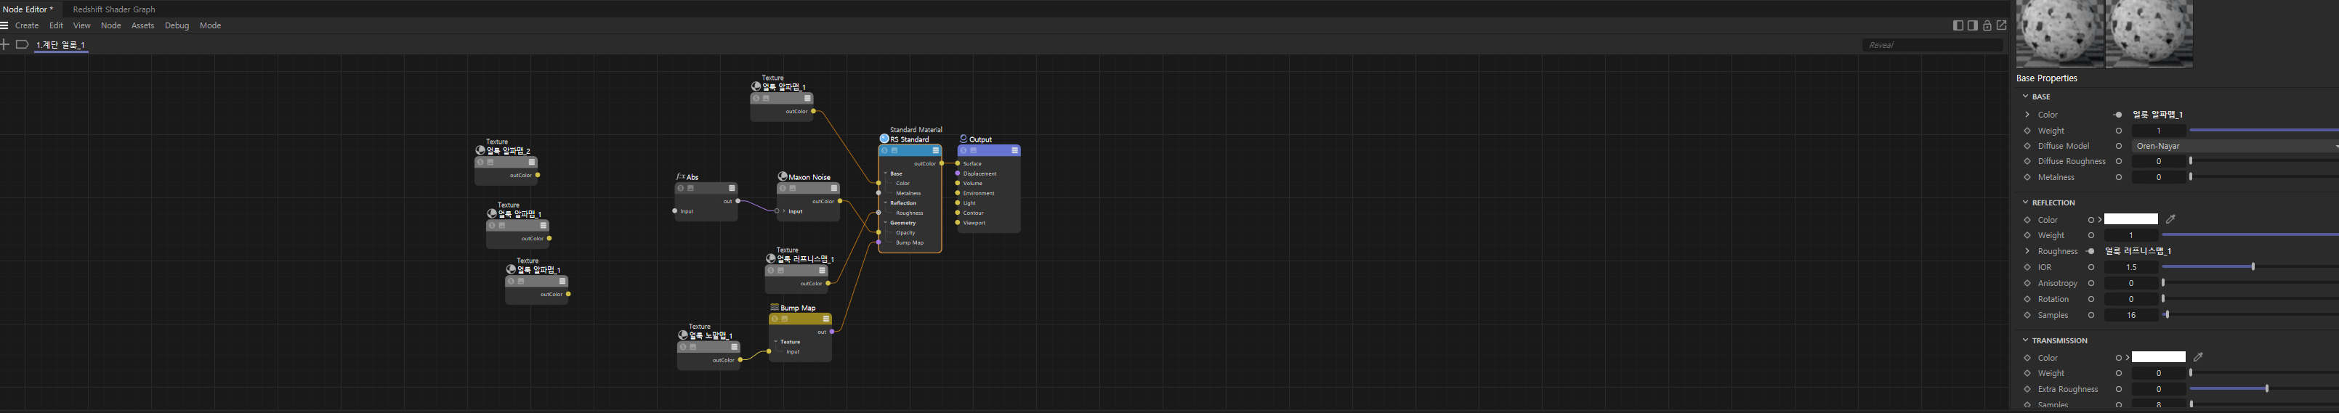Toggle the keyframe diamond for Diffuse Roughness
Screen dimensions: 2339x413
point(2027,162)
